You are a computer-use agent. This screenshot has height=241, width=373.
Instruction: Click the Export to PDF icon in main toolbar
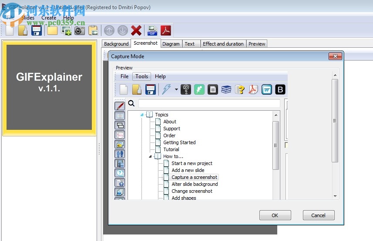coord(166,30)
